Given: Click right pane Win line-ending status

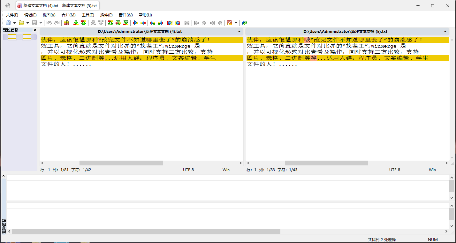Looking at the screenshot, I should pos(432,170).
